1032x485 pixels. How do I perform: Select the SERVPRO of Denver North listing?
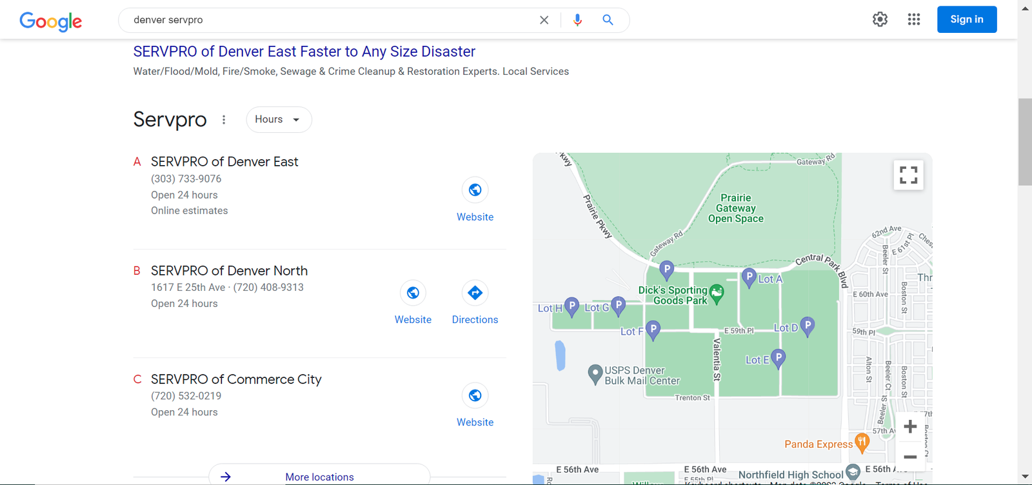point(229,271)
